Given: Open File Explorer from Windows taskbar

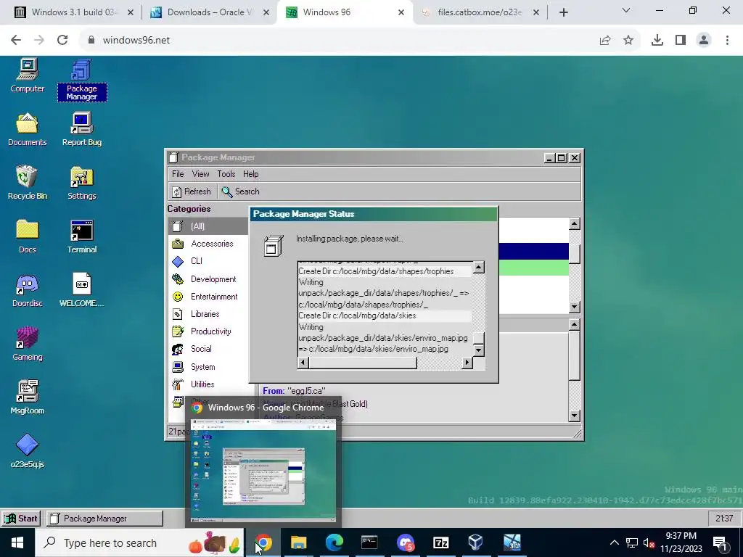Looking at the screenshot, I should coord(298,542).
